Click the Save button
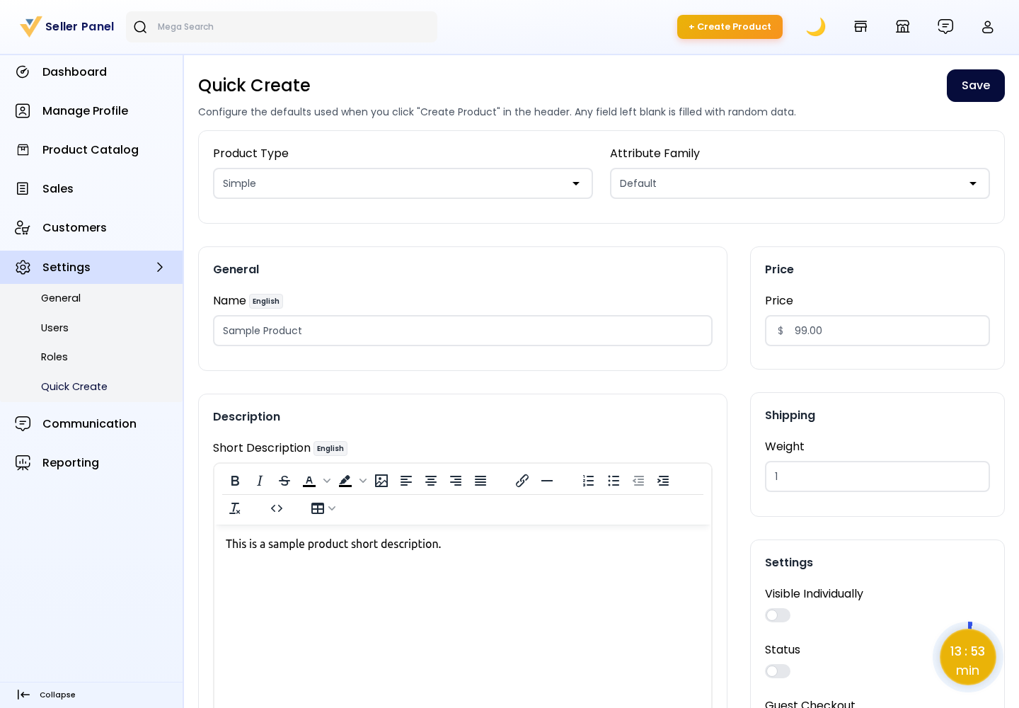 (976, 86)
